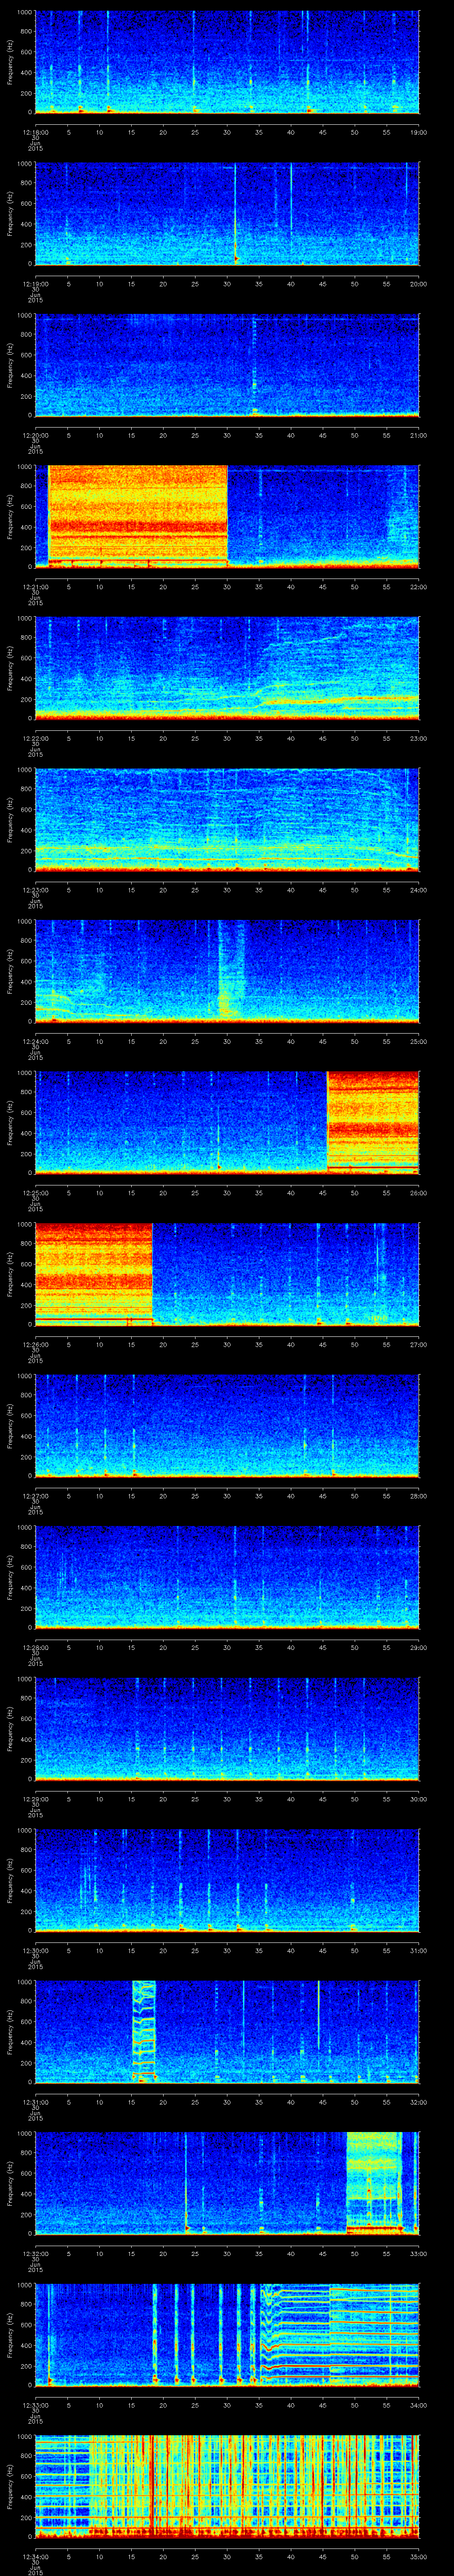Image resolution: width=454 pixels, height=2576 pixels.
Task: Click the 20:00 end time label
Action: [x=419, y=284]
